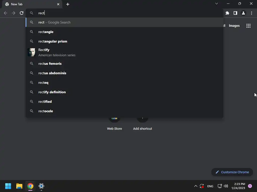Go forward with the forward arrow
Image resolution: width=257 pixels, height=192 pixels.
point(14,13)
